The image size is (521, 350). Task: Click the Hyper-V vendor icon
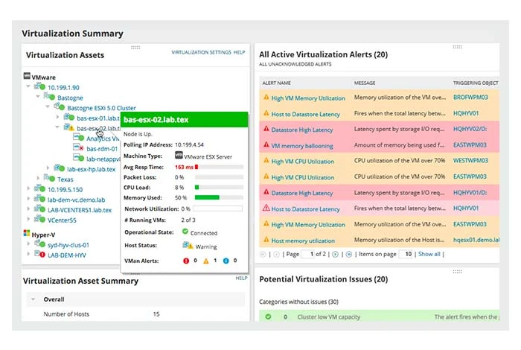27,233
